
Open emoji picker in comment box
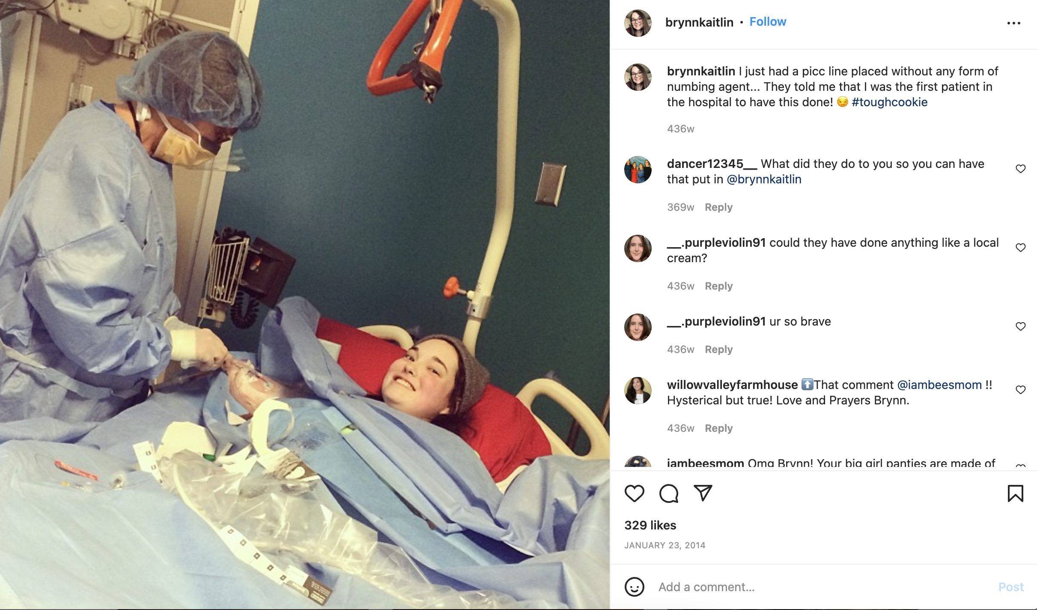(634, 587)
